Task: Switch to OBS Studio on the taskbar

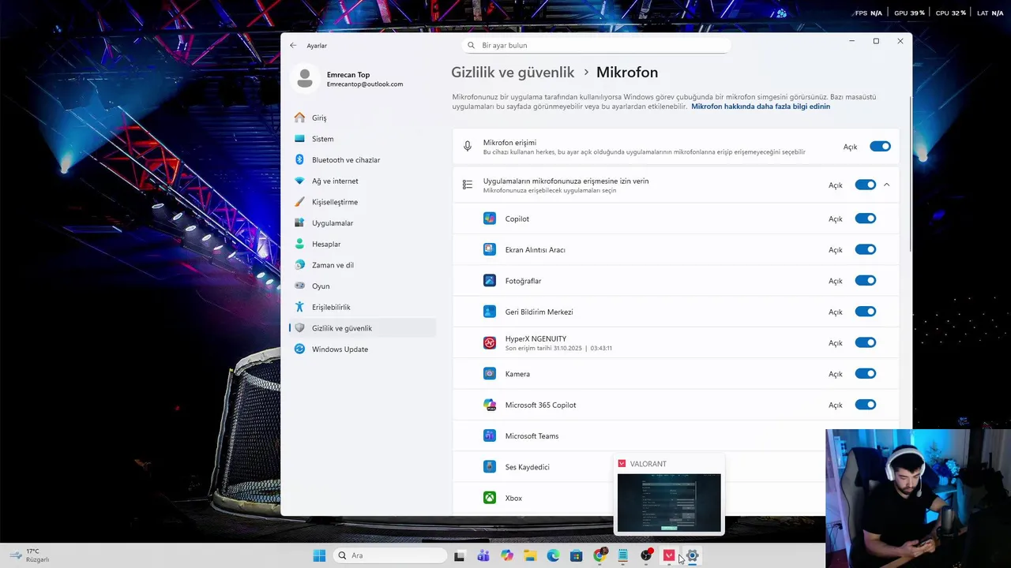Action: pyautogui.click(x=646, y=555)
